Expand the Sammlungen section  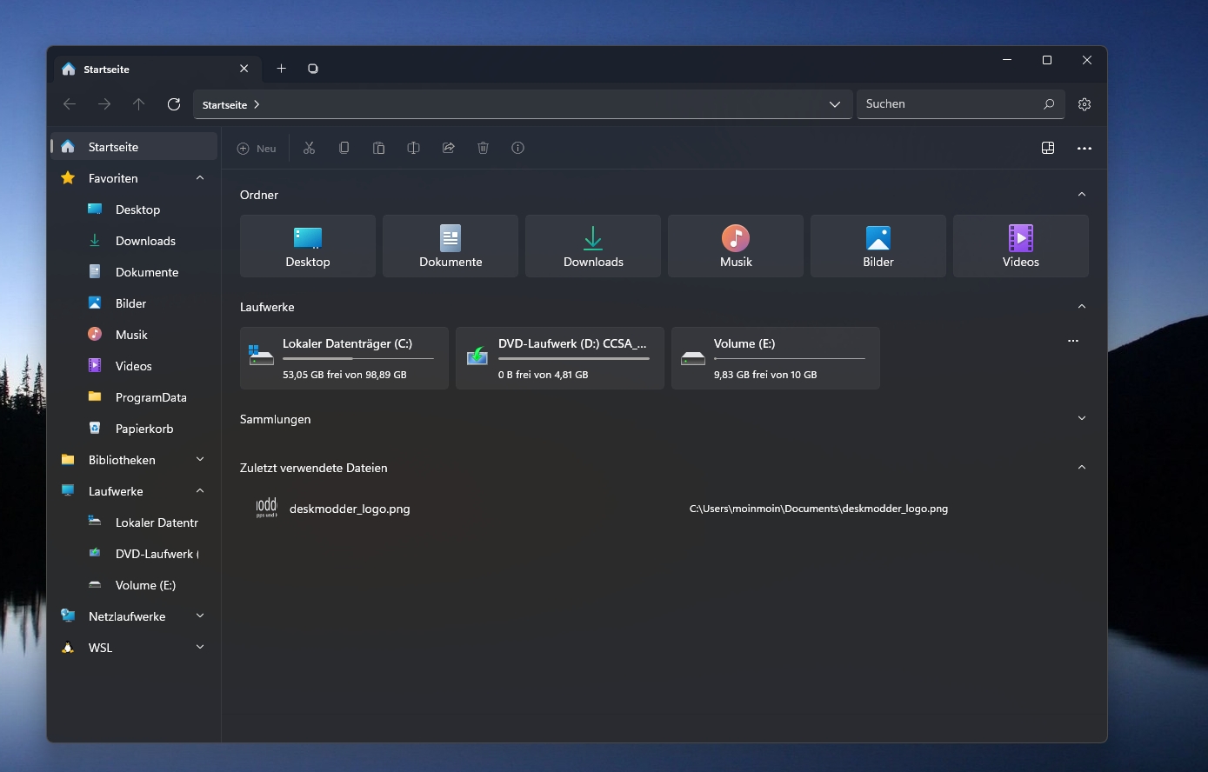click(1082, 419)
